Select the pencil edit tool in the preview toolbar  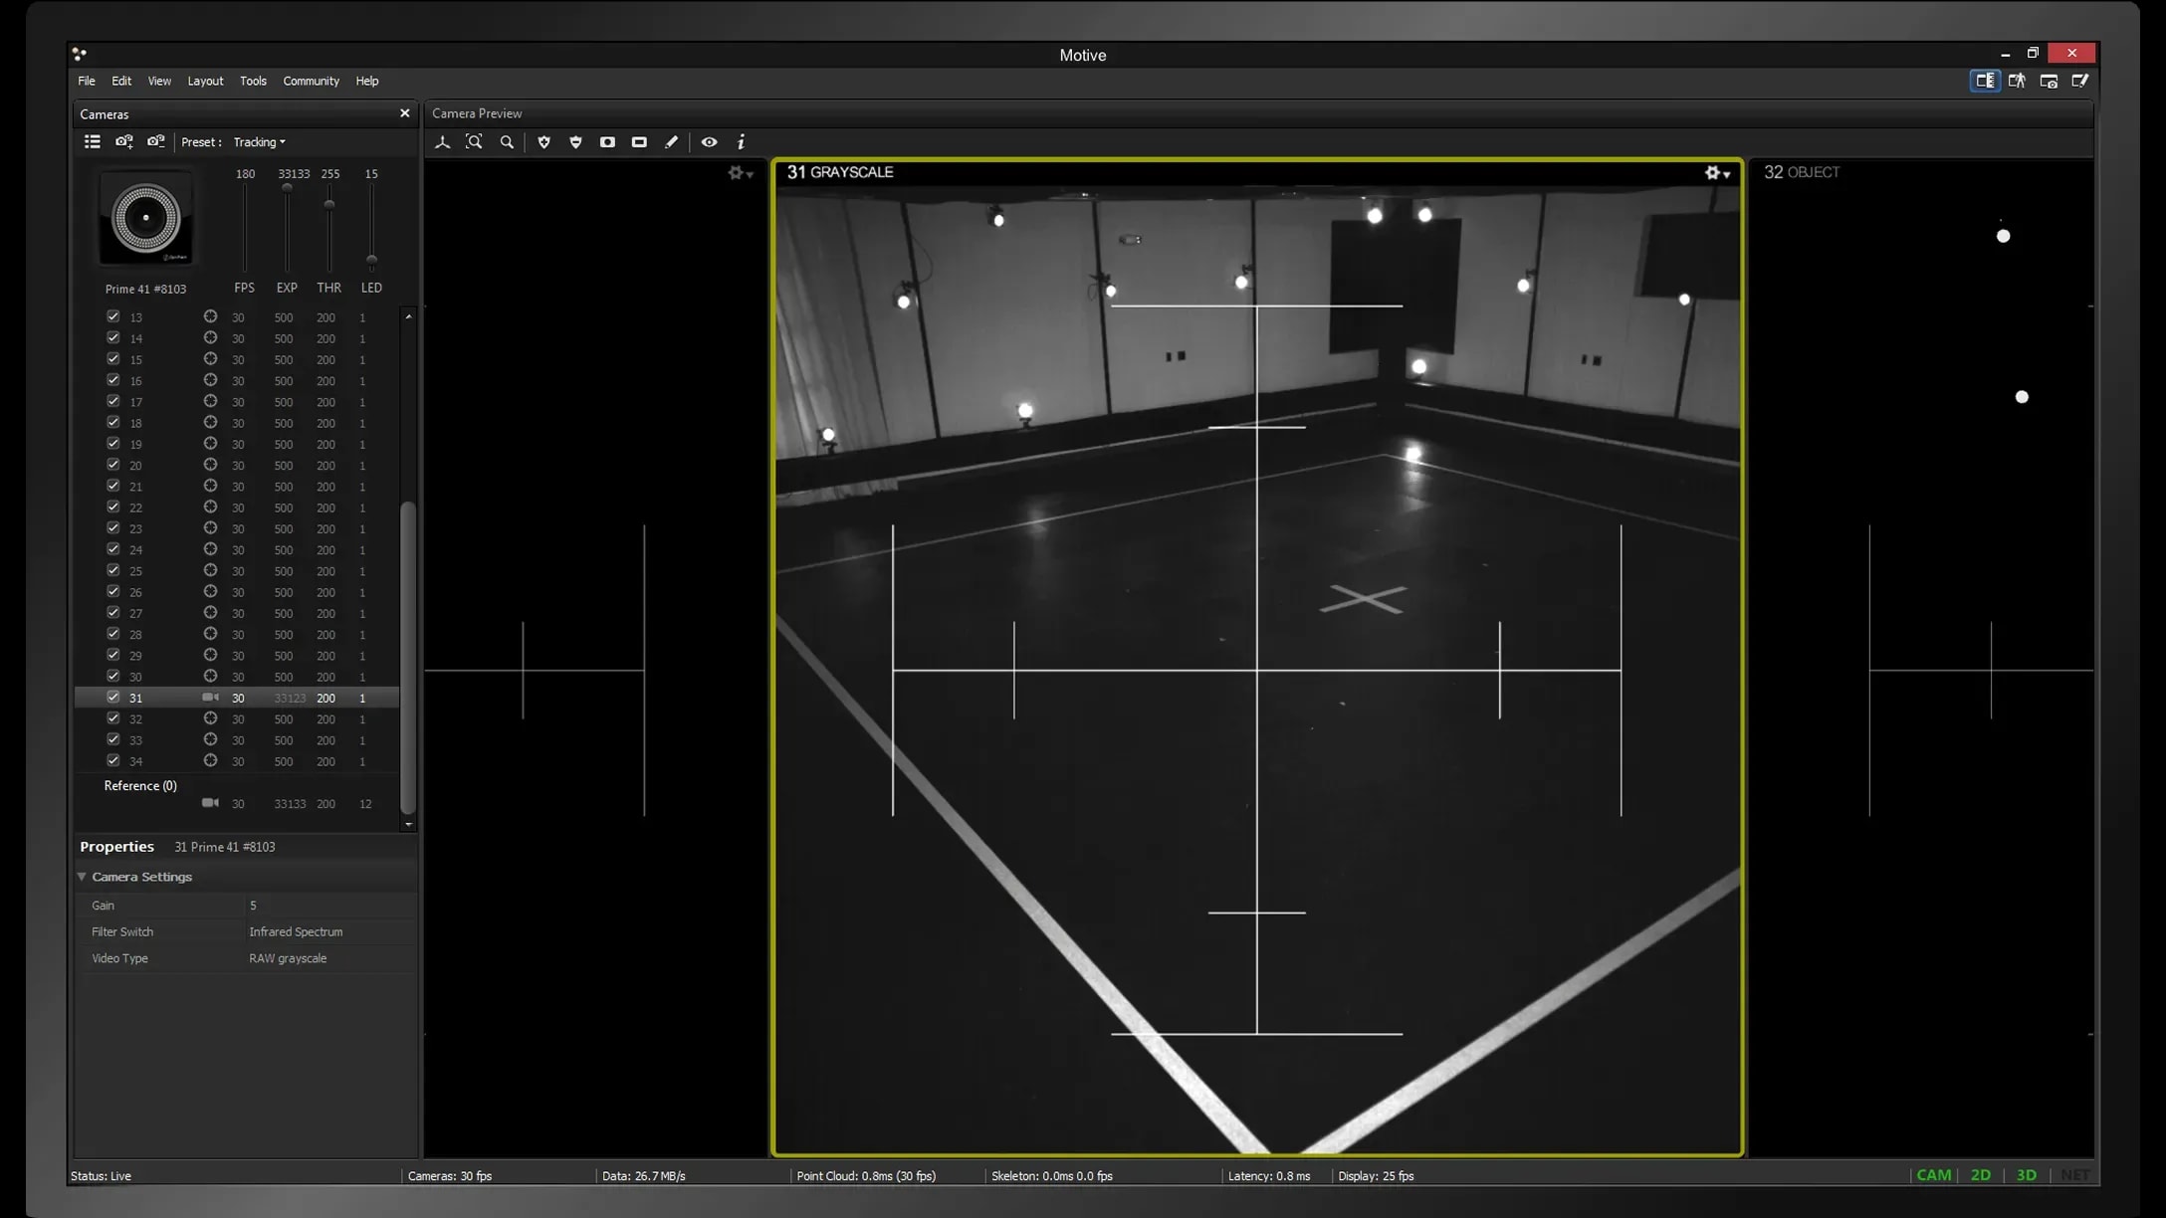tap(671, 142)
